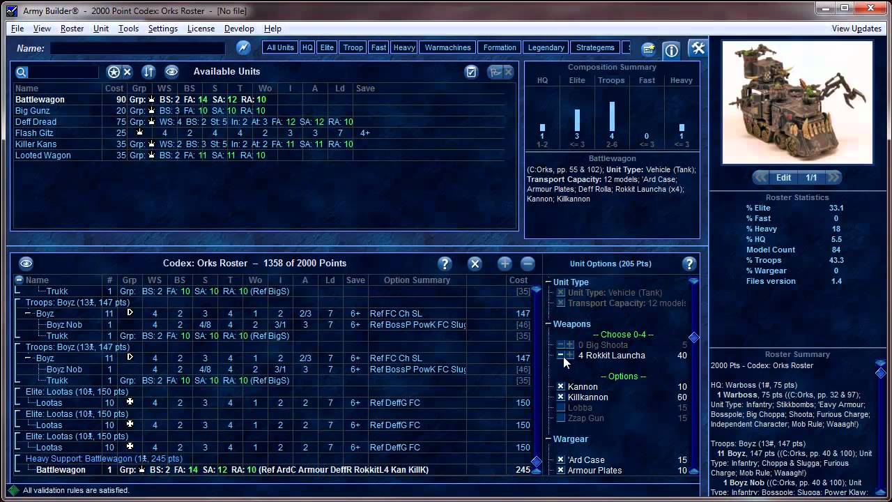Viewport: 892px width, 502px height.
Task: Open the crossed wrench tools icon
Action: [x=698, y=48]
